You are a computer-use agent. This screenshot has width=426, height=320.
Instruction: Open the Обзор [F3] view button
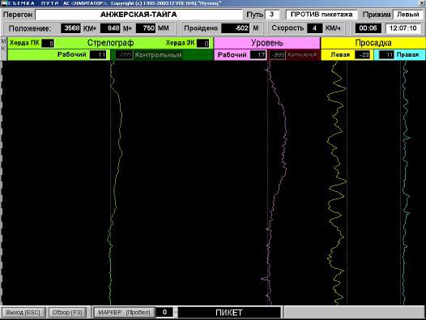tap(67, 312)
